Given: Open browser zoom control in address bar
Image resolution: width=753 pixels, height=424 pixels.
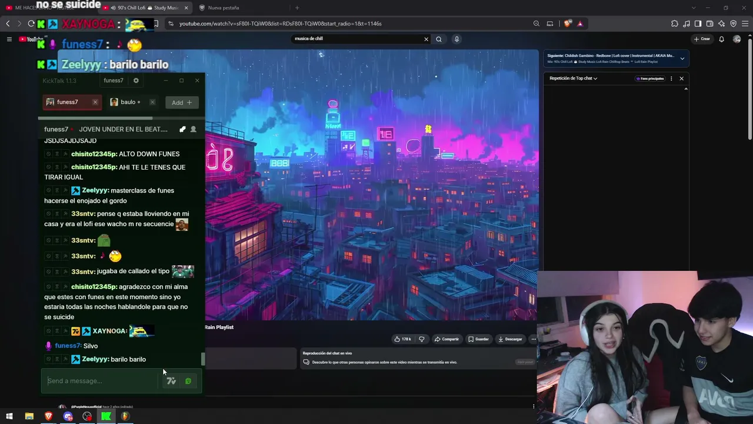Looking at the screenshot, I should (537, 24).
